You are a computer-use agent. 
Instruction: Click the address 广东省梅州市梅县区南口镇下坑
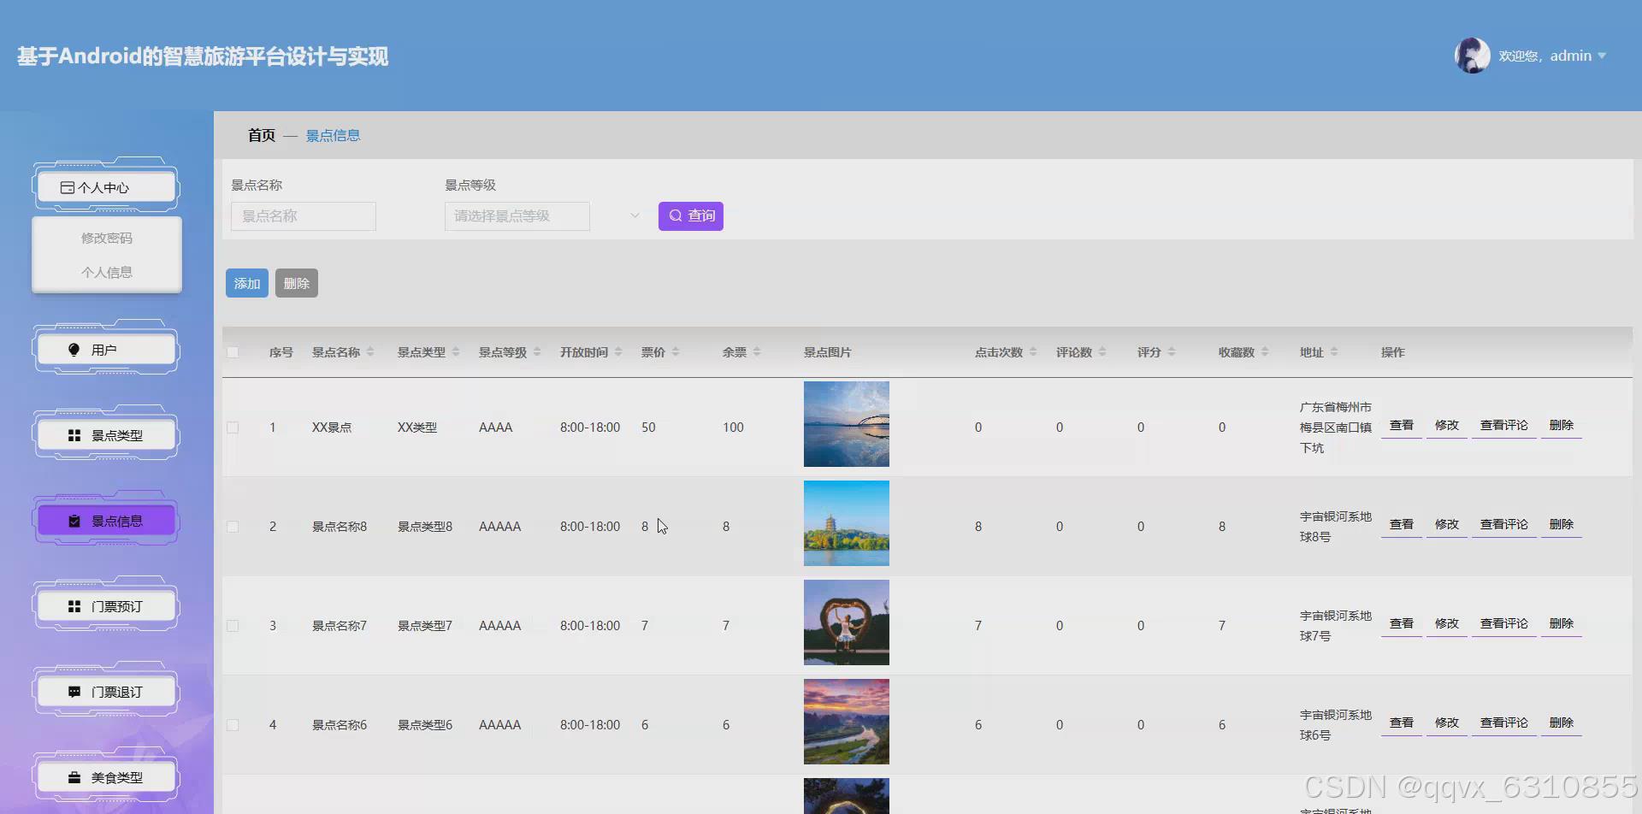[x=1336, y=428]
